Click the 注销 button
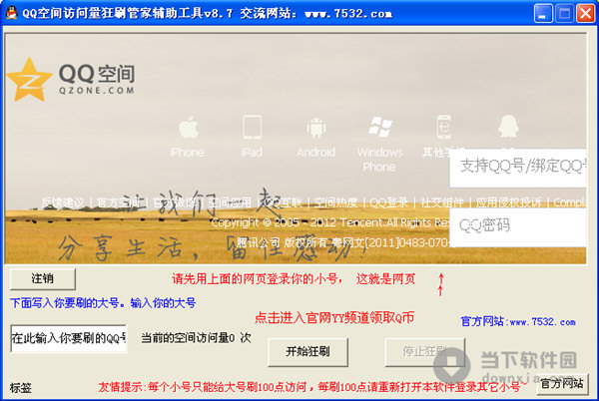The height and width of the screenshot is (401, 599). pos(42,279)
